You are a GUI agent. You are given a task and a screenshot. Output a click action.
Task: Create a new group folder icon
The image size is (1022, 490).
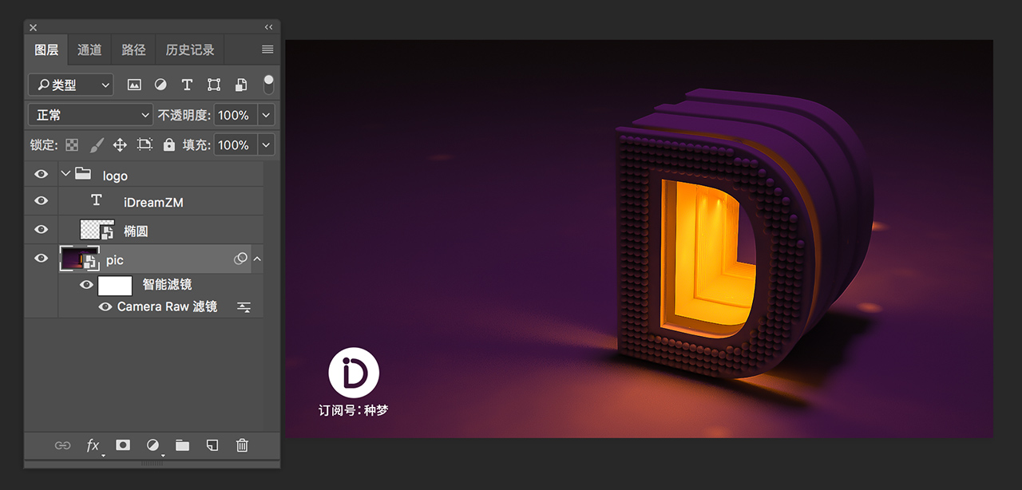(x=183, y=445)
